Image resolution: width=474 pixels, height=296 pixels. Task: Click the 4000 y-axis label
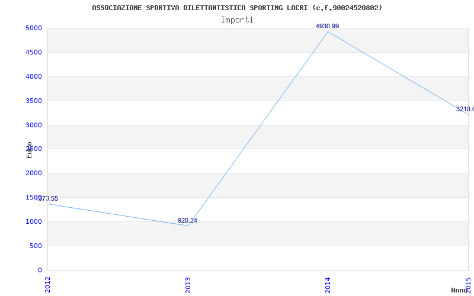point(34,77)
